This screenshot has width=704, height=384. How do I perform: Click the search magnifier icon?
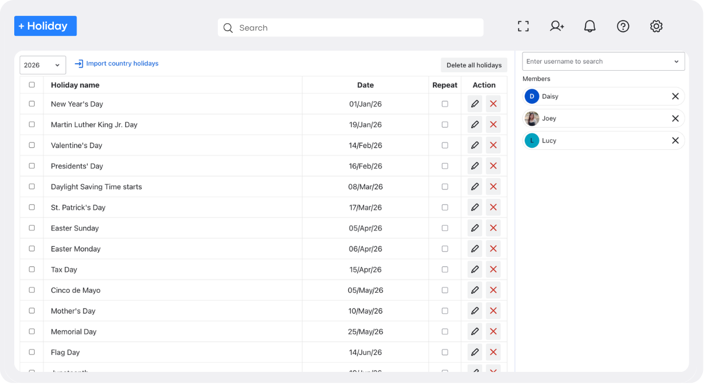tap(228, 28)
